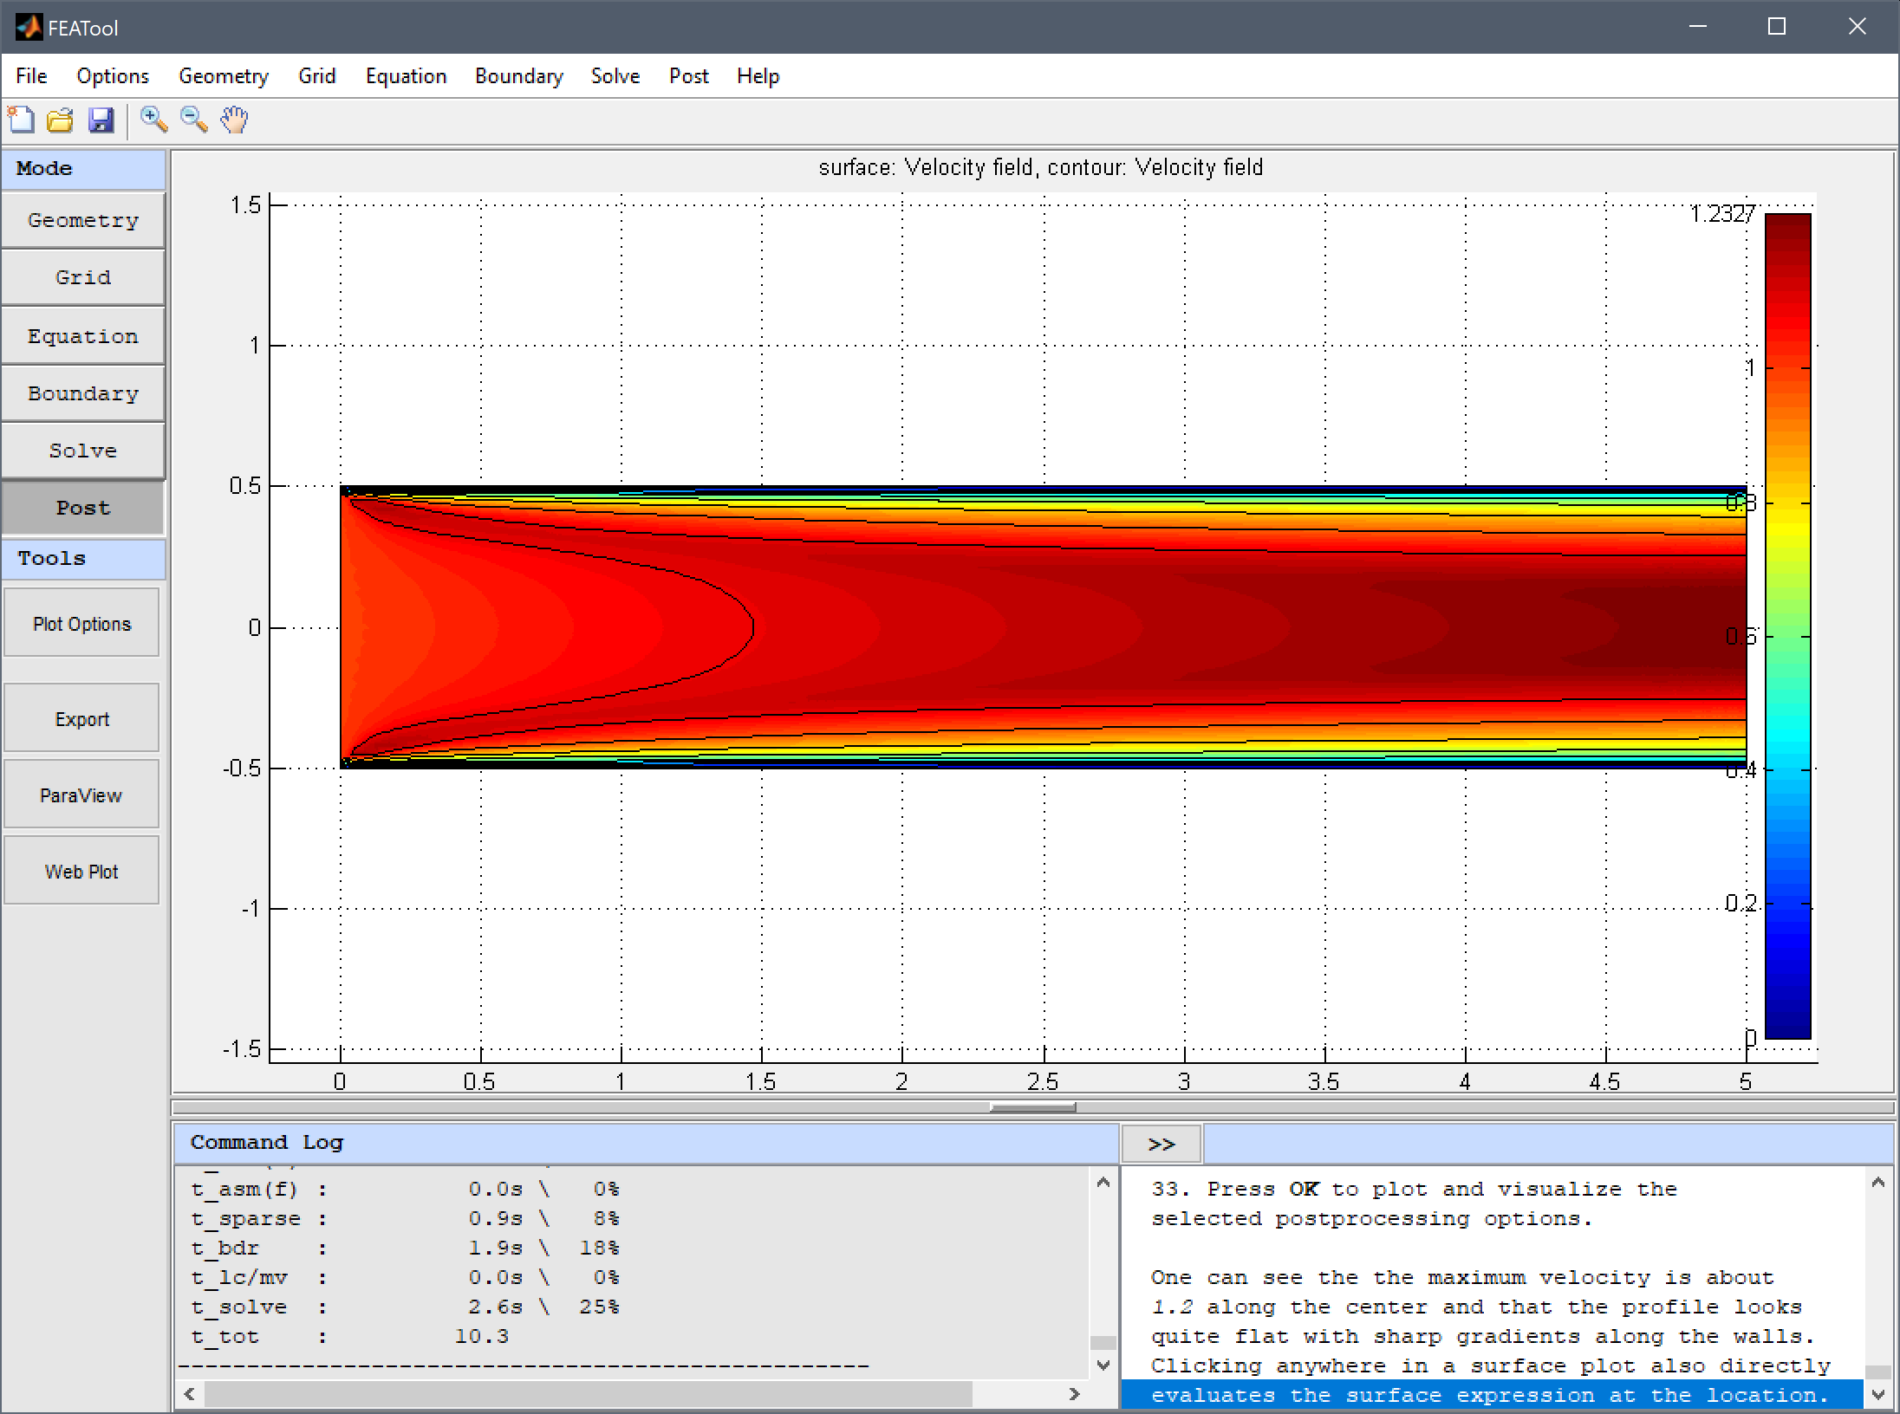Click the horizontal splitter handle below the plot
Image resolution: width=1900 pixels, height=1414 pixels.
pyautogui.click(x=1033, y=1107)
